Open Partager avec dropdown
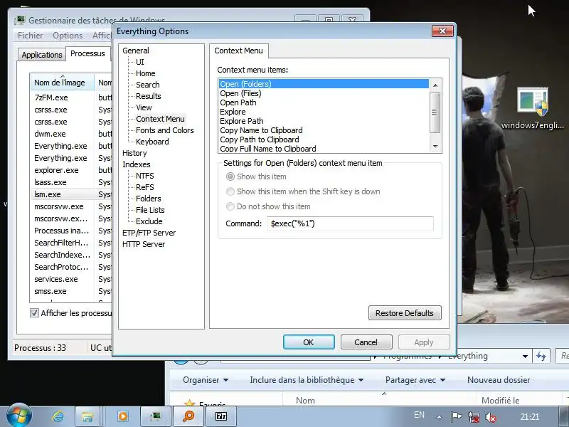Viewport: 569px width, 427px height. coord(415,380)
